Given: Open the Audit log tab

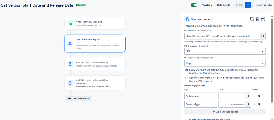Looking at the screenshot, I should (207, 5).
